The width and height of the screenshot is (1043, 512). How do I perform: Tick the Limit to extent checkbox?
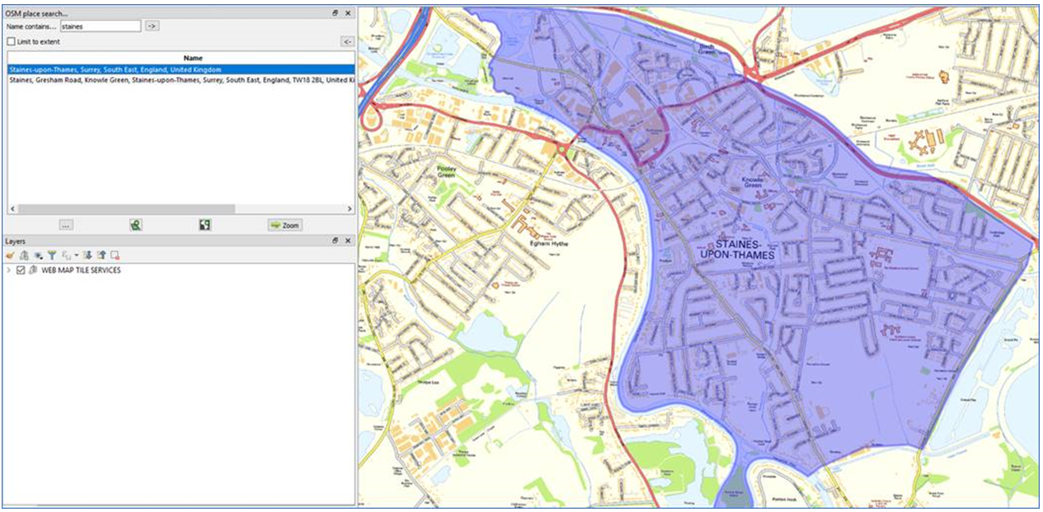11,41
